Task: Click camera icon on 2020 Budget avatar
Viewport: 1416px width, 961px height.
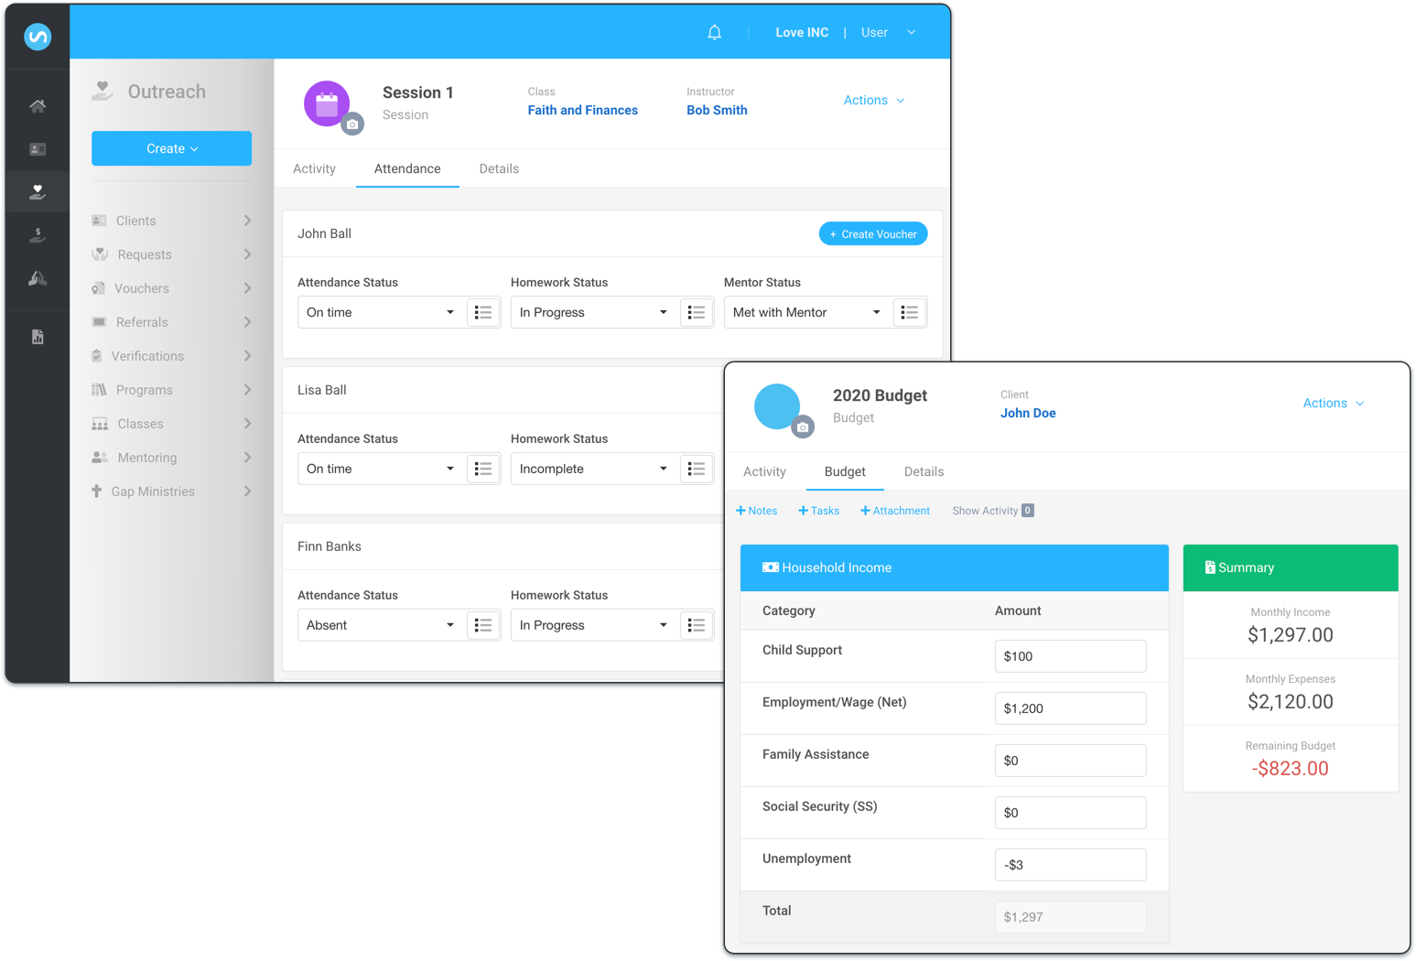Action: coord(803,427)
